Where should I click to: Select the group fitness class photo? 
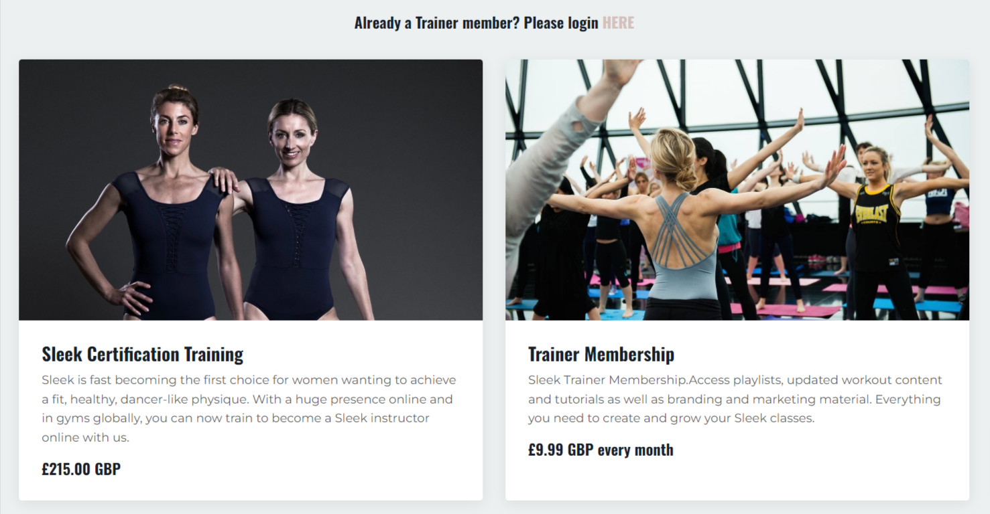(737, 190)
